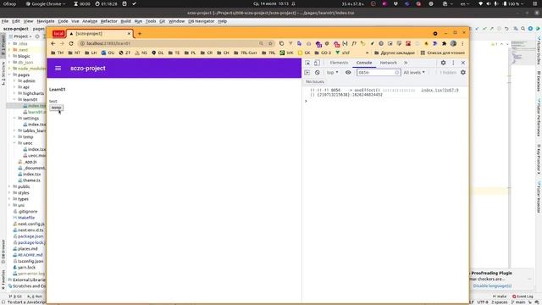Open the top JavaScript context dropdown
Viewport: 542px width, 305px height.
(332, 72)
